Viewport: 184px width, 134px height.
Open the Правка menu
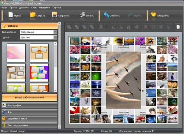click(x=13, y=8)
